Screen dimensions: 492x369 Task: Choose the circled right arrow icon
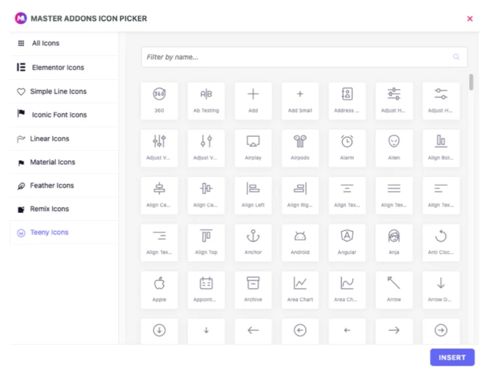pos(441,331)
